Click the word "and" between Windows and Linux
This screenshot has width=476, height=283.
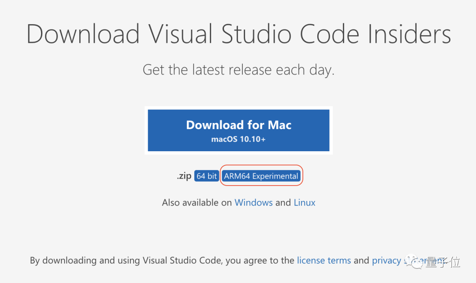(x=283, y=203)
